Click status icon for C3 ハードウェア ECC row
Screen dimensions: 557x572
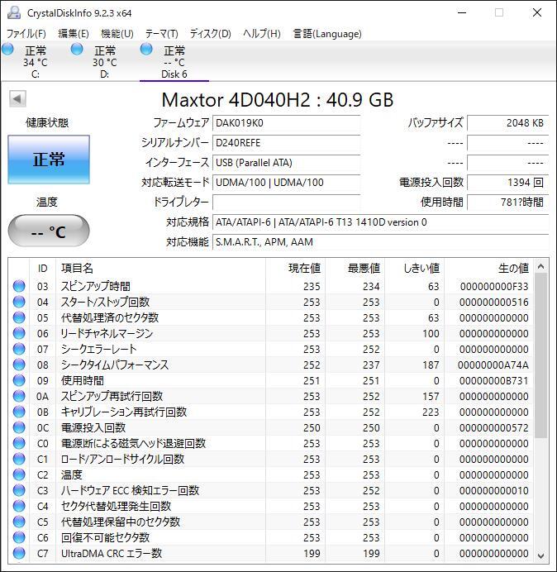(19, 490)
